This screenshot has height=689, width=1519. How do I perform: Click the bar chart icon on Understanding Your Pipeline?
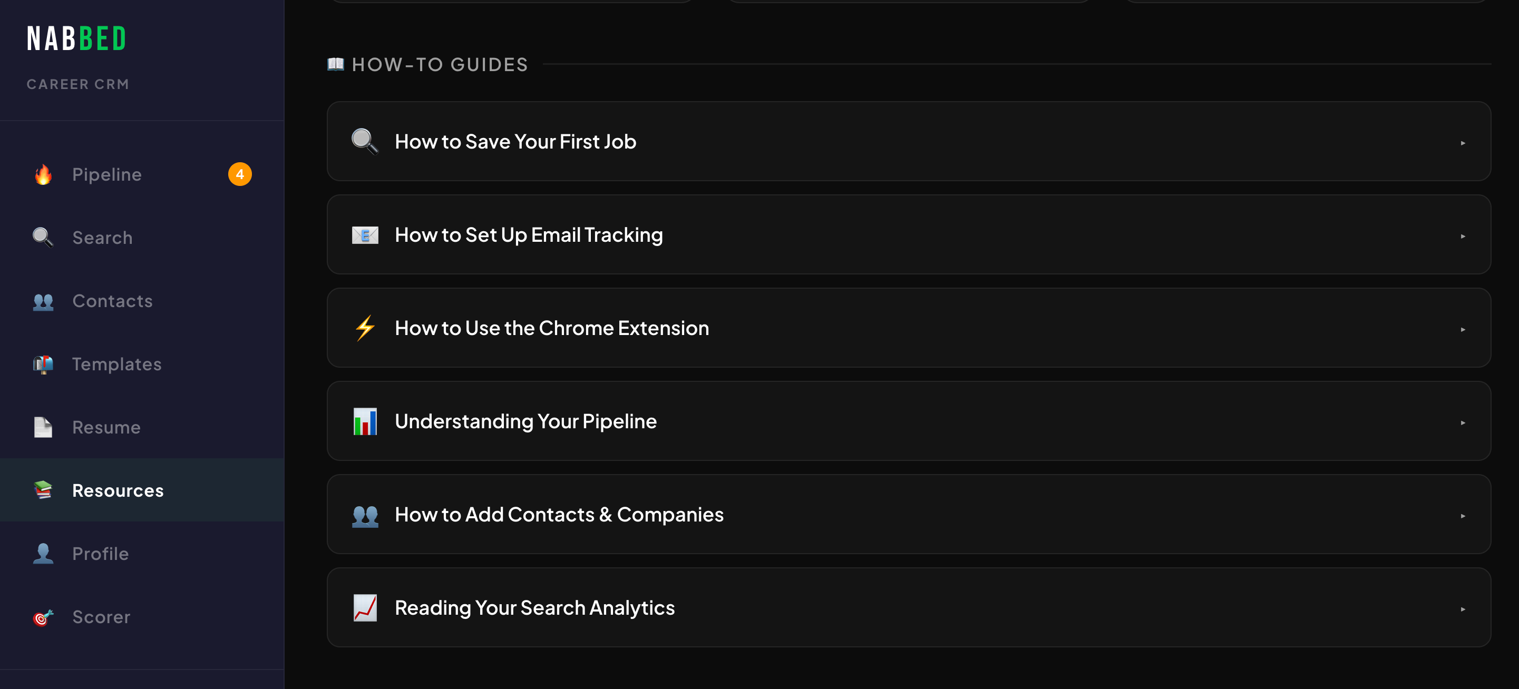coord(365,421)
